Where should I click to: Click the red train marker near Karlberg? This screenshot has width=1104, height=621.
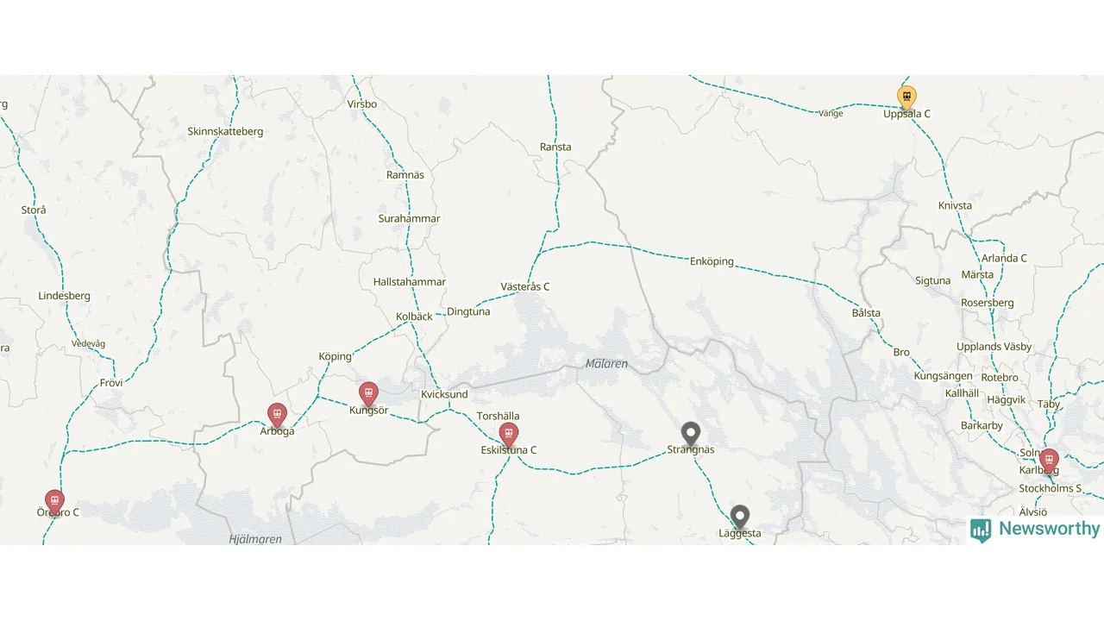point(1049,461)
